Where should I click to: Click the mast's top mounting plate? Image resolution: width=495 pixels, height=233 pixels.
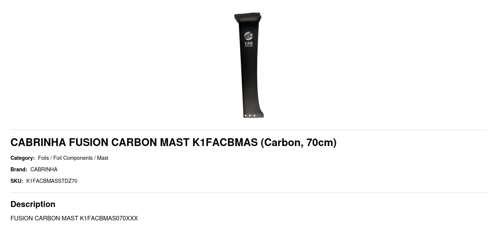pos(248,16)
